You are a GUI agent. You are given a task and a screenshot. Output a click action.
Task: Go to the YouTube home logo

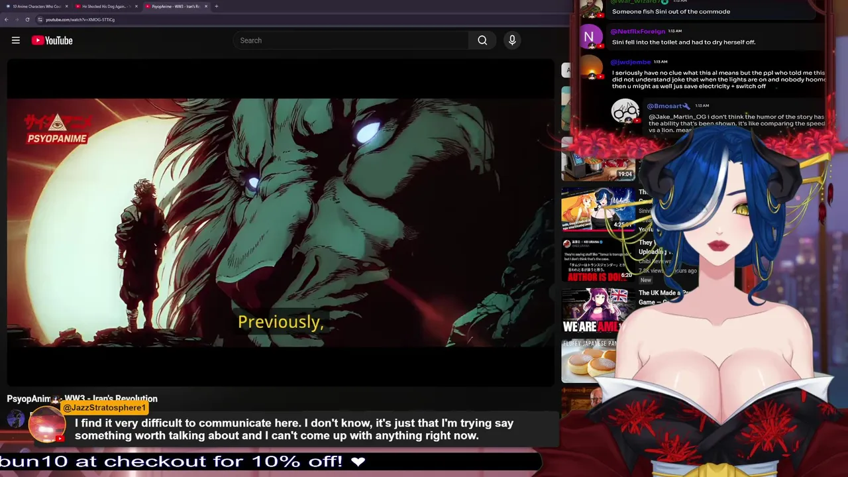pyautogui.click(x=52, y=40)
